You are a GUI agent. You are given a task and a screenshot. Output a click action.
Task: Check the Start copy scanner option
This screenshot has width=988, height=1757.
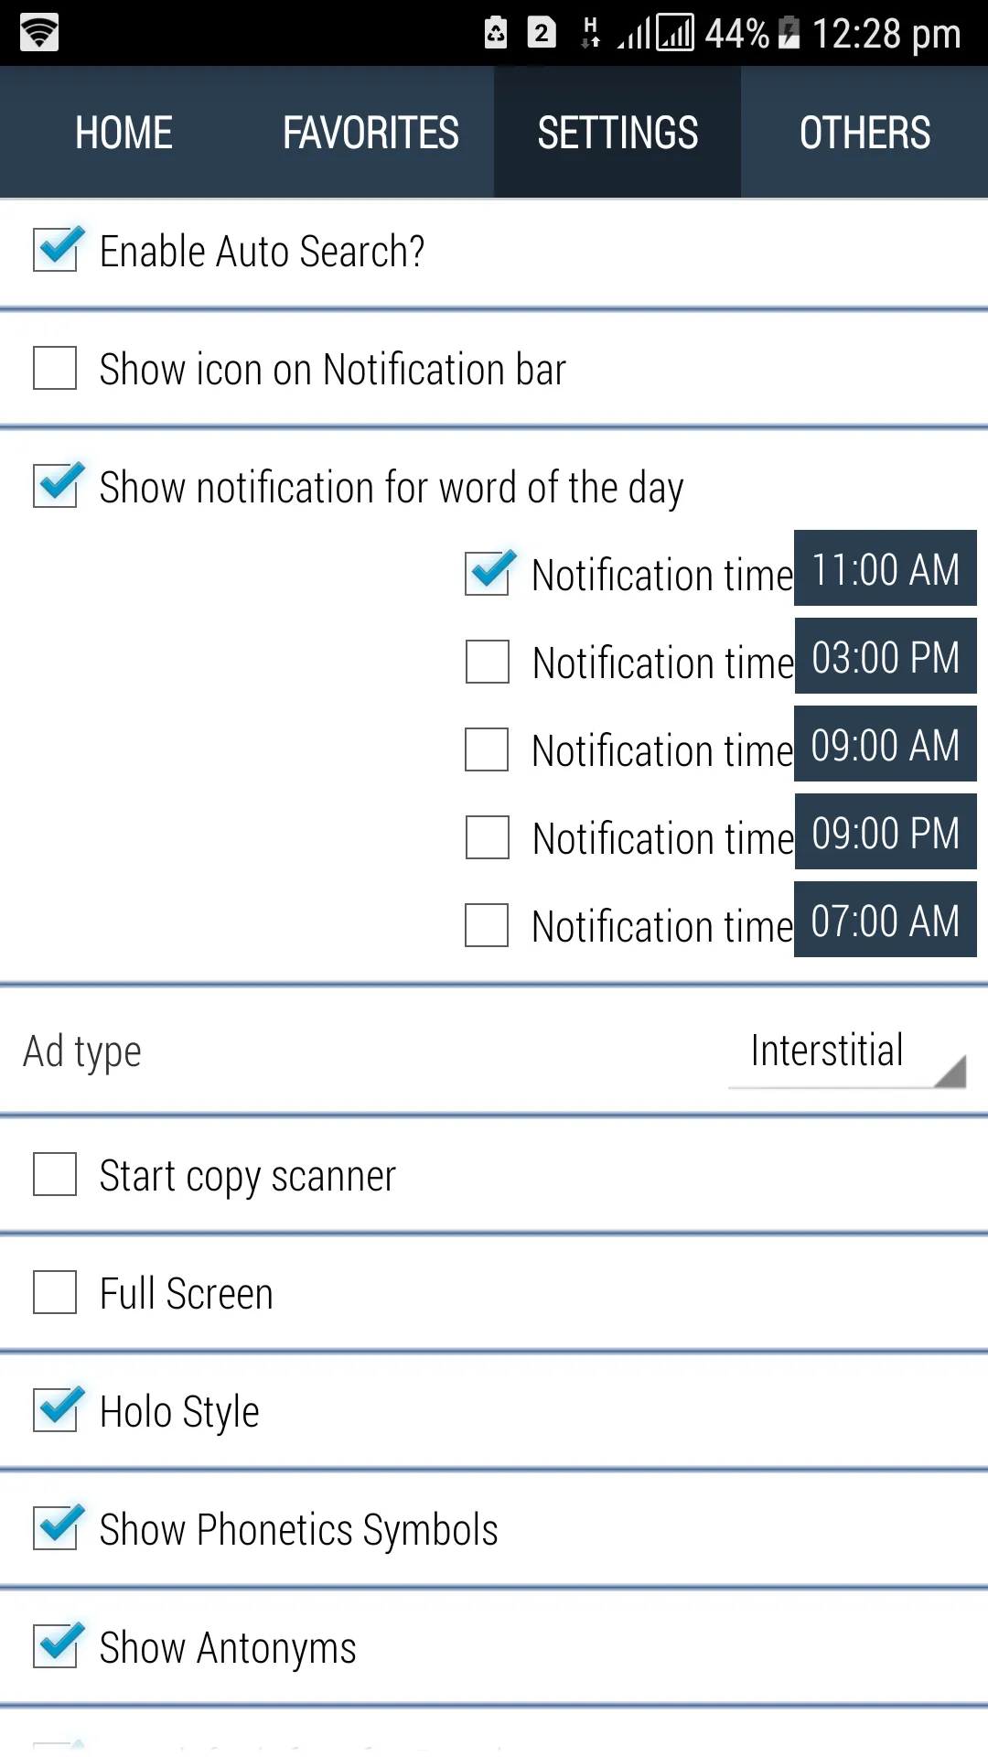[55, 1174]
